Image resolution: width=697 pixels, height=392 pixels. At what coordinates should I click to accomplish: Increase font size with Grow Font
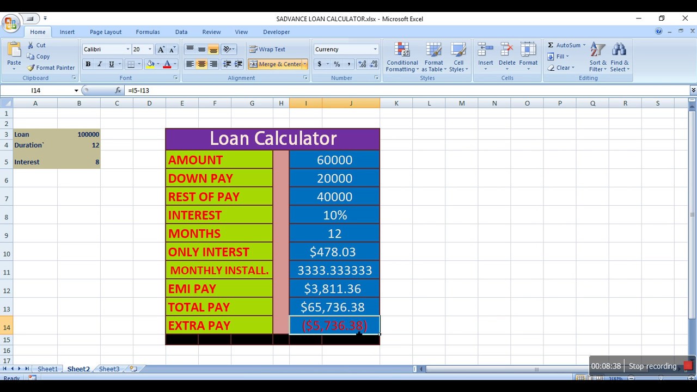pyautogui.click(x=161, y=50)
